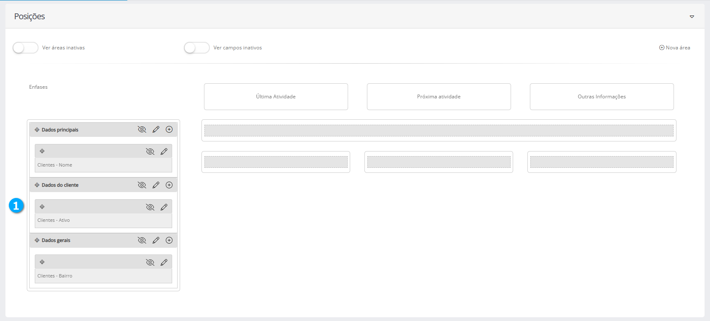Click the plus icon on Dados gerais
Screen dimensions: 710x321
pyautogui.click(x=169, y=240)
